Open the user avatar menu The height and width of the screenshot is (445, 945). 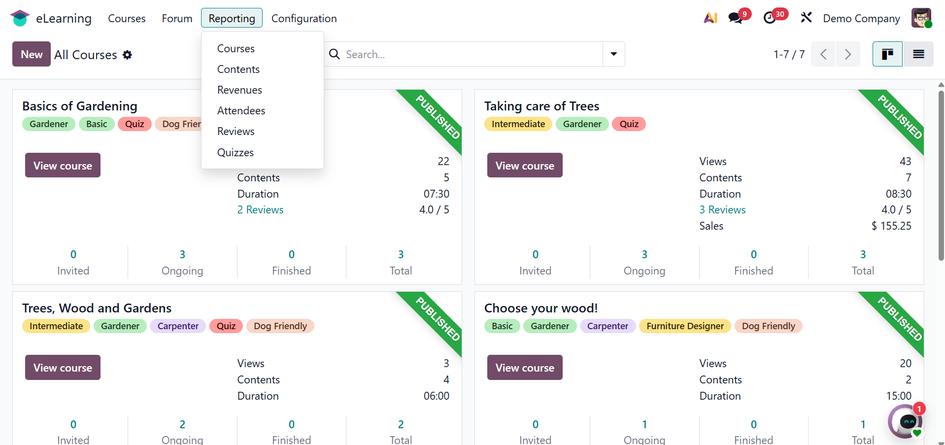[921, 18]
